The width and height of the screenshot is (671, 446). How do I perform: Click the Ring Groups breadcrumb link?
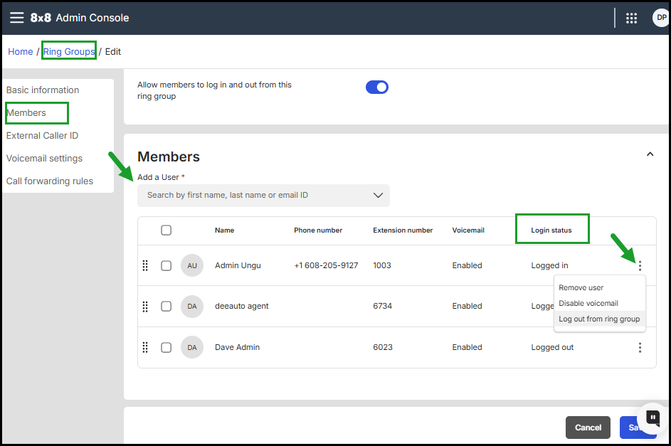69,51
